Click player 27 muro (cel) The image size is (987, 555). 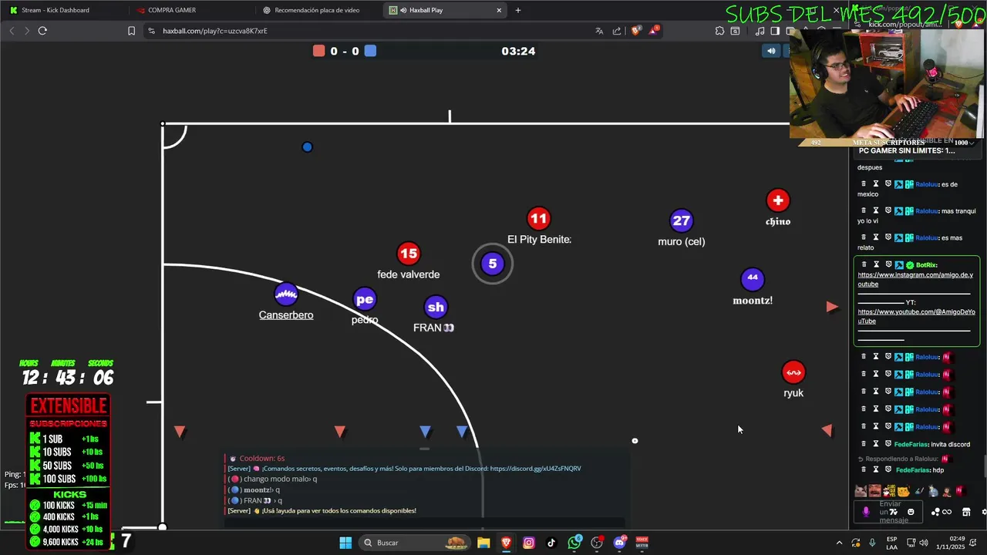(681, 221)
